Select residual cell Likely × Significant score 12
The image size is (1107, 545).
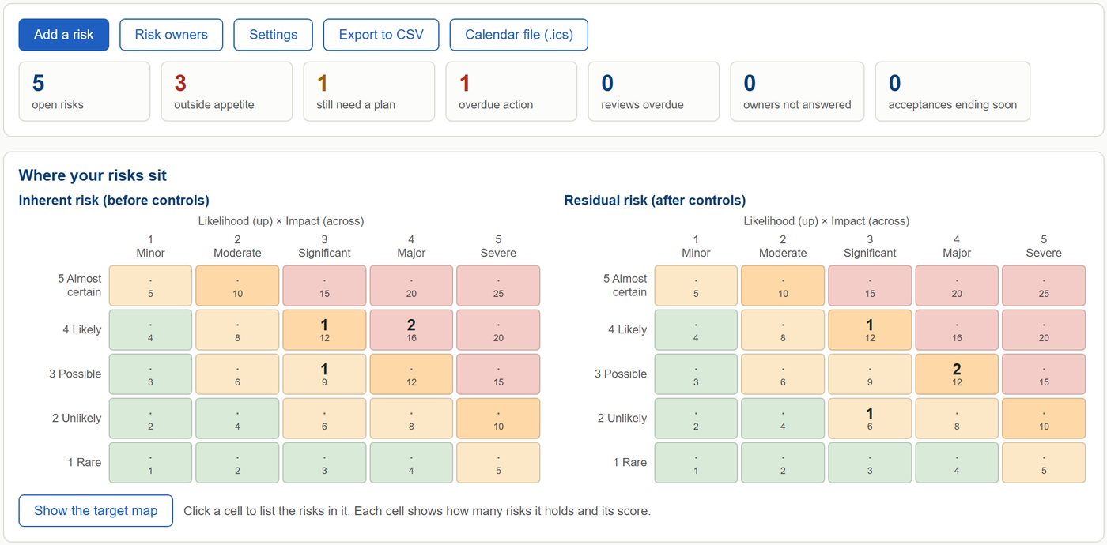pyautogui.click(x=870, y=330)
